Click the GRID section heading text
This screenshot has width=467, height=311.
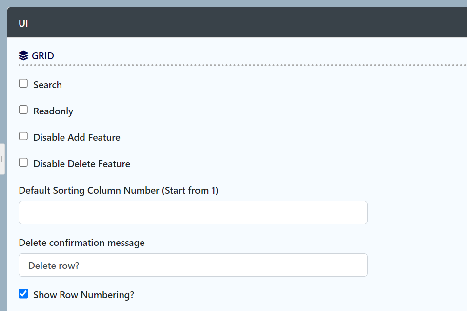(x=43, y=56)
